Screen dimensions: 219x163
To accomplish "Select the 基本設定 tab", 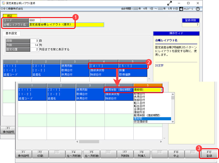I will pos(11,33).
